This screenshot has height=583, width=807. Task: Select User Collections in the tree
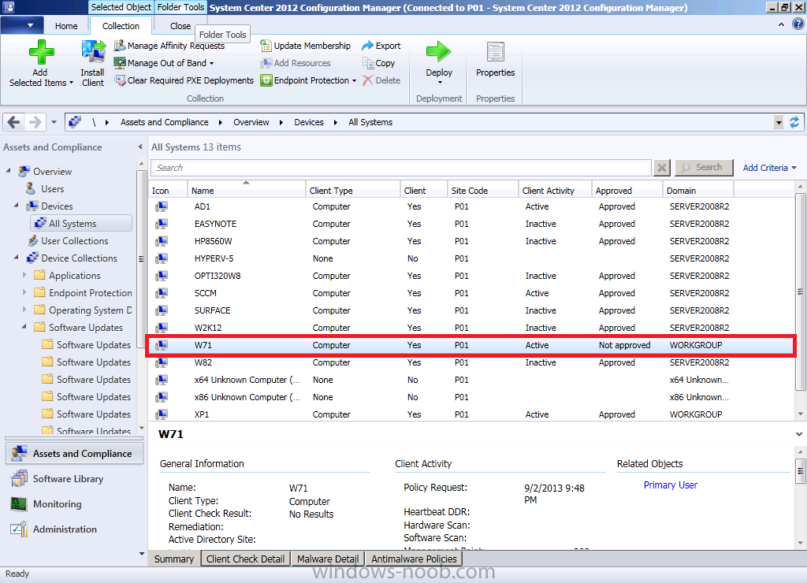tap(74, 241)
